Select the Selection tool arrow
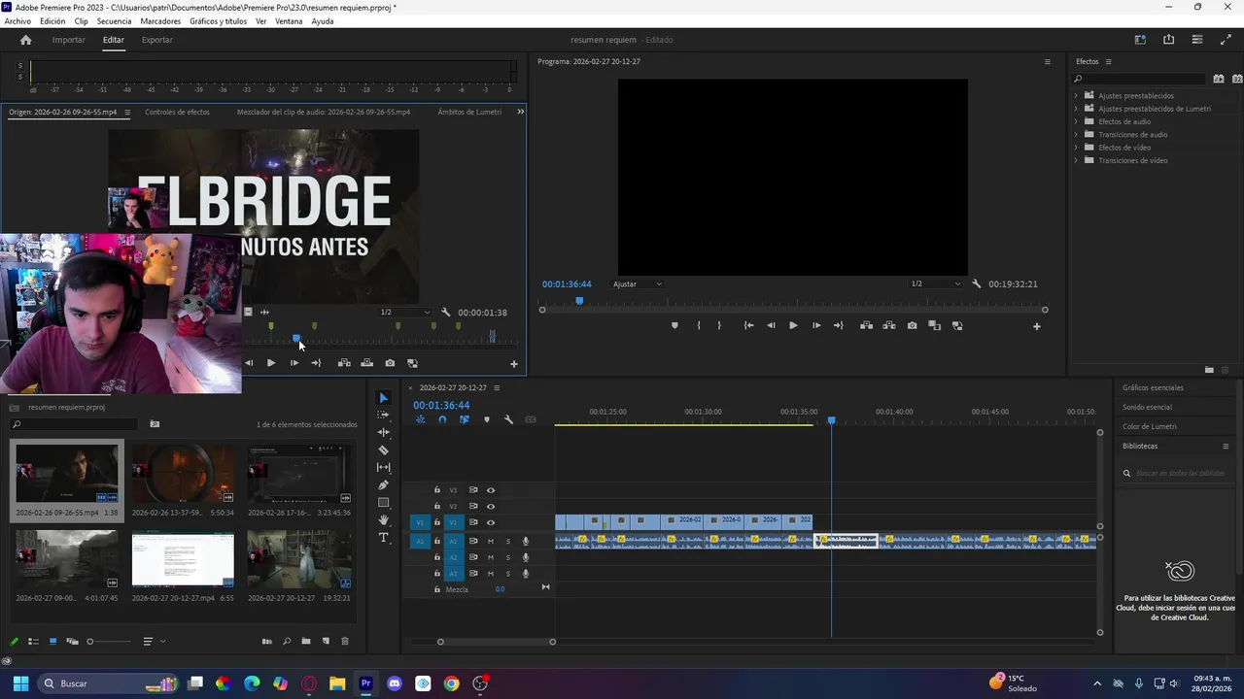This screenshot has height=699, width=1244. pos(383,398)
